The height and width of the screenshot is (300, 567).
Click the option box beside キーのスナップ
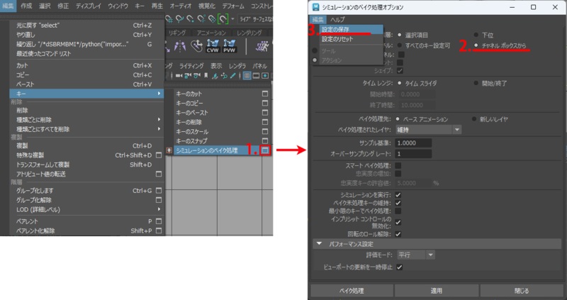[265, 141]
